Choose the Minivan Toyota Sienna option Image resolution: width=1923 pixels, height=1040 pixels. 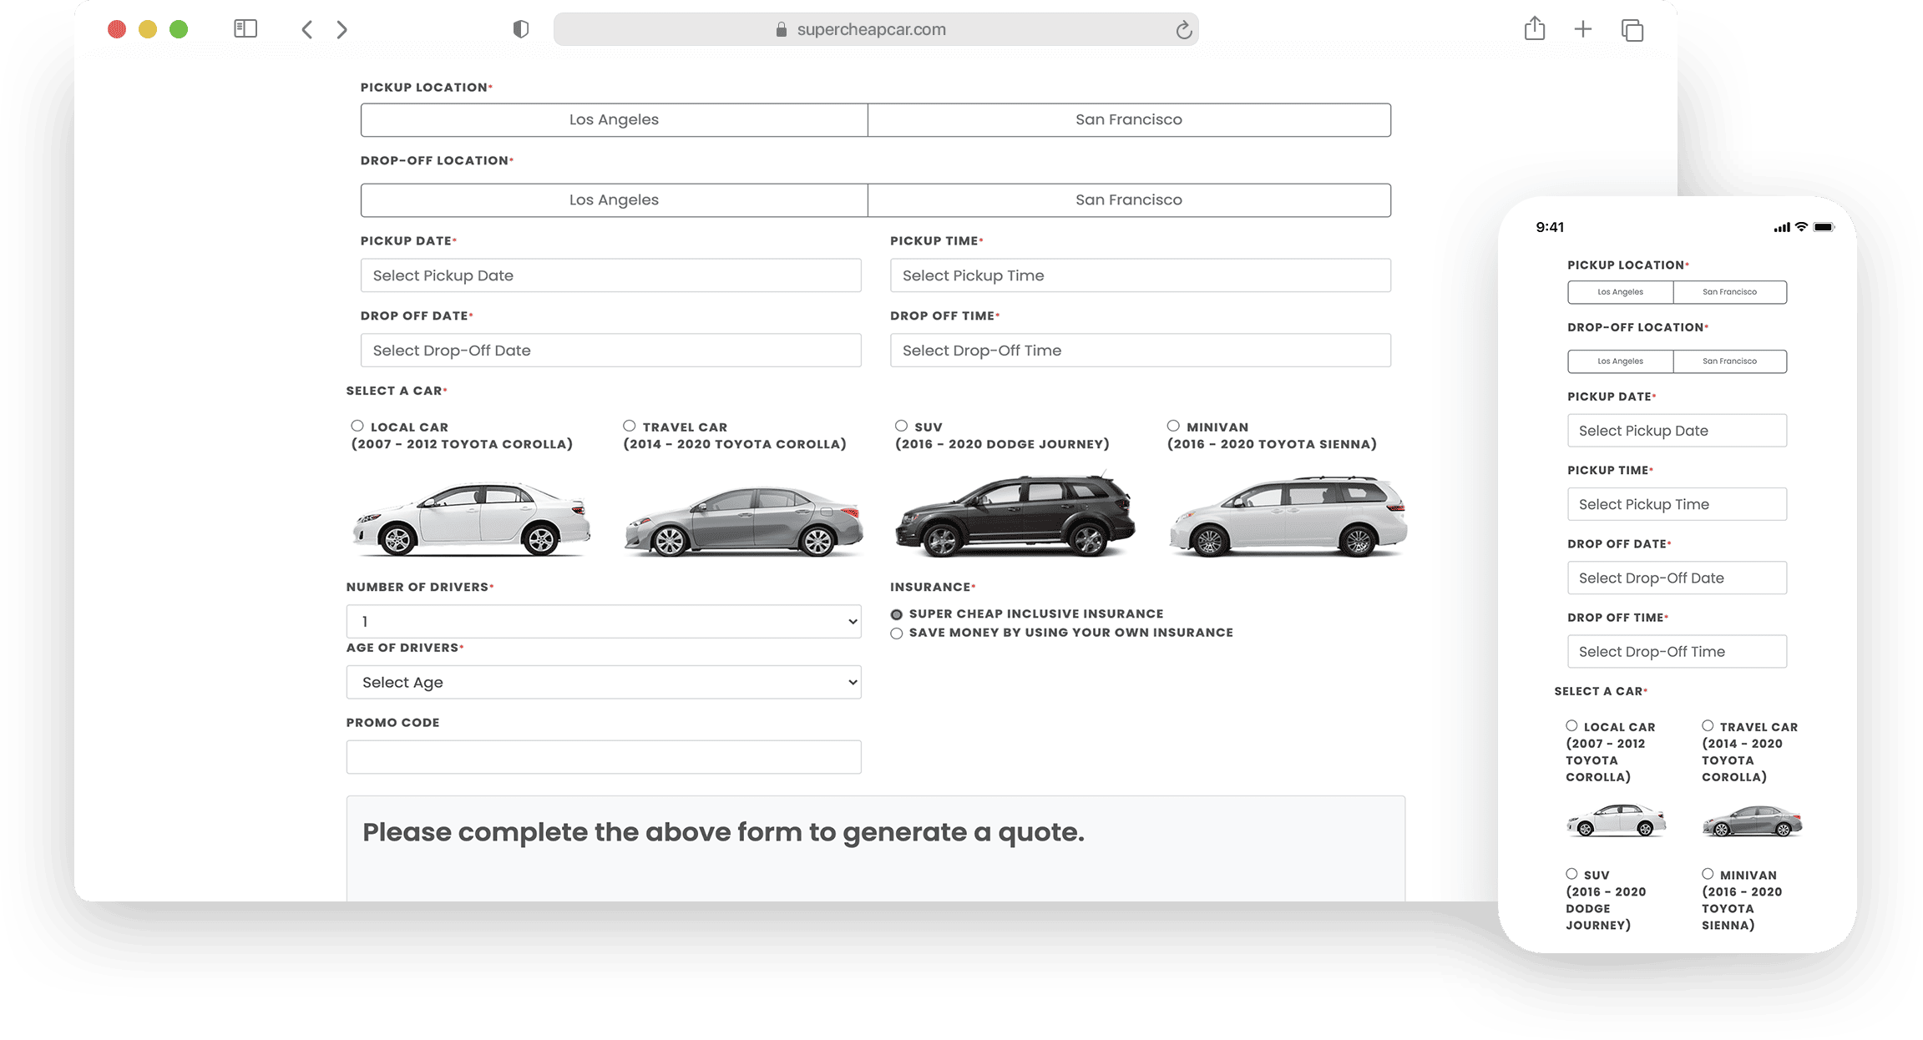click(x=1172, y=424)
